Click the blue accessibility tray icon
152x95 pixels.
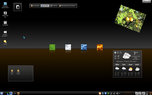pos(106,93)
